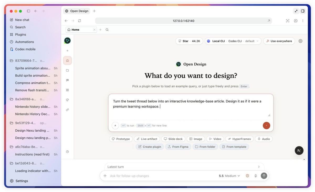Collapse the panel with inward arrows icon
Screen dimensions: 315x192
[x=296, y=11]
